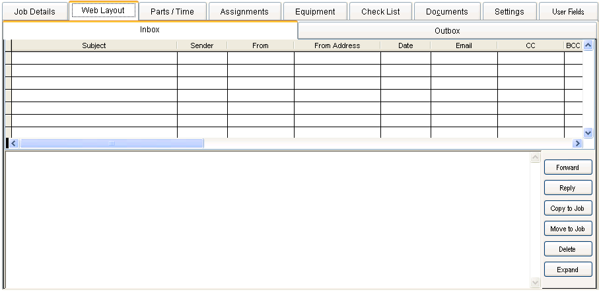Viewport: 599px width, 292px height.
Task: Click the inbox grid's scroll right arrow
Action: 578,143
